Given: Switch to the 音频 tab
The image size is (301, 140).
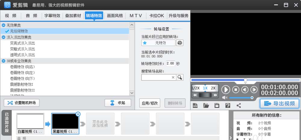Looking at the screenshot, I should pyautogui.click(x=32, y=16).
